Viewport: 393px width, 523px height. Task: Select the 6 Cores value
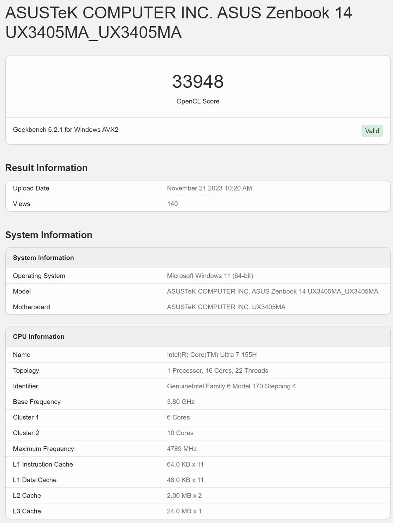[x=178, y=417]
